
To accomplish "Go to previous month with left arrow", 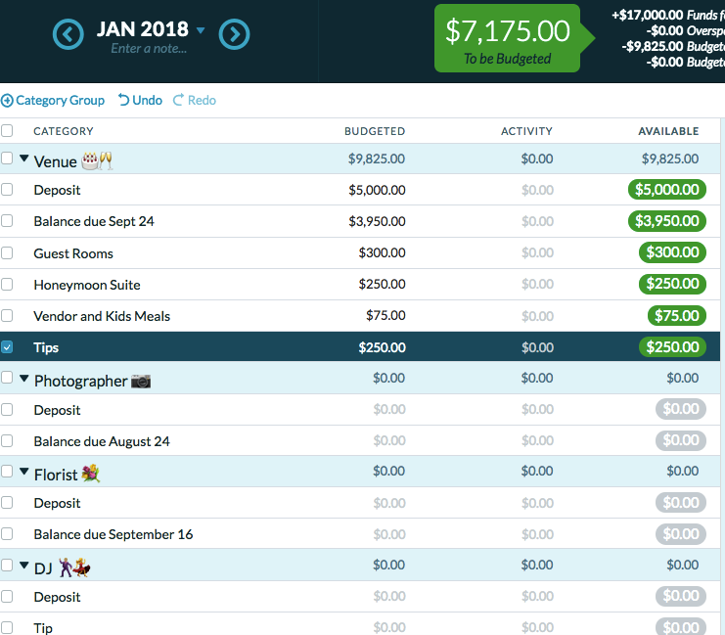I will click(x=68, y=35).
